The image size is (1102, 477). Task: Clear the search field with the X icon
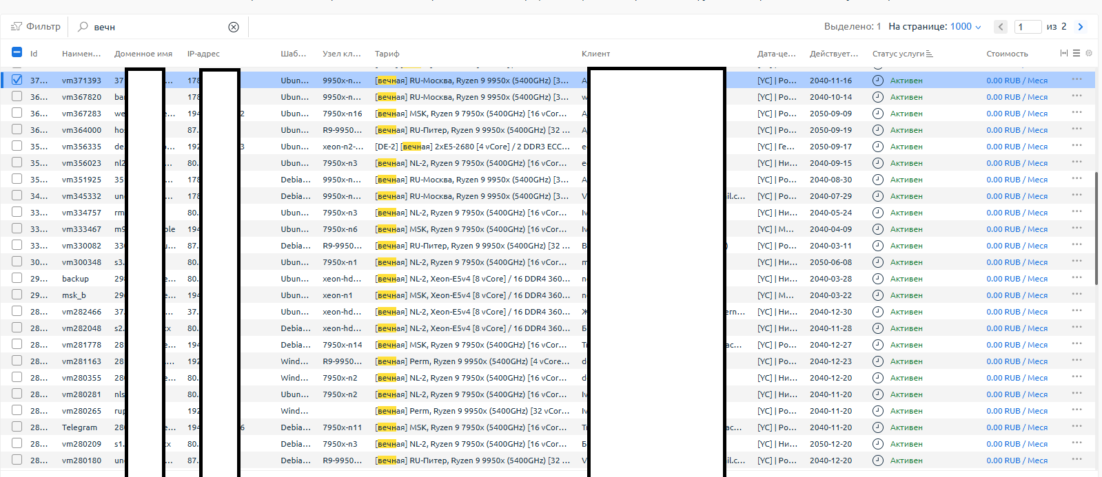[234, 27]
